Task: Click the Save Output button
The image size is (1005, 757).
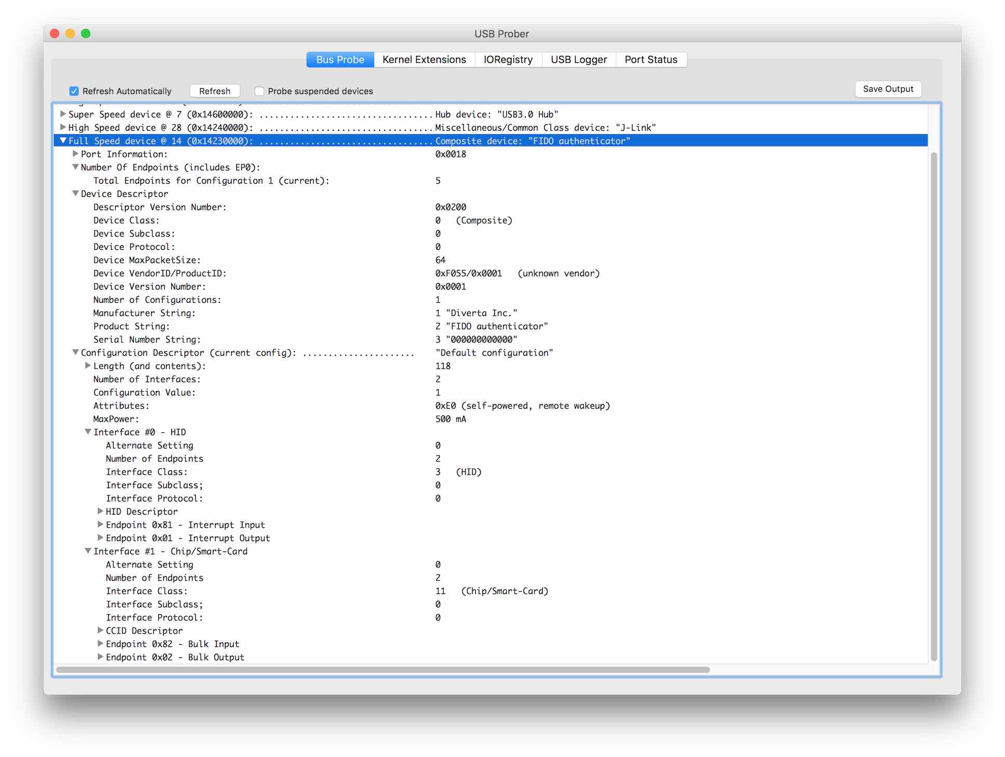Action: click(x=888, y=89)
